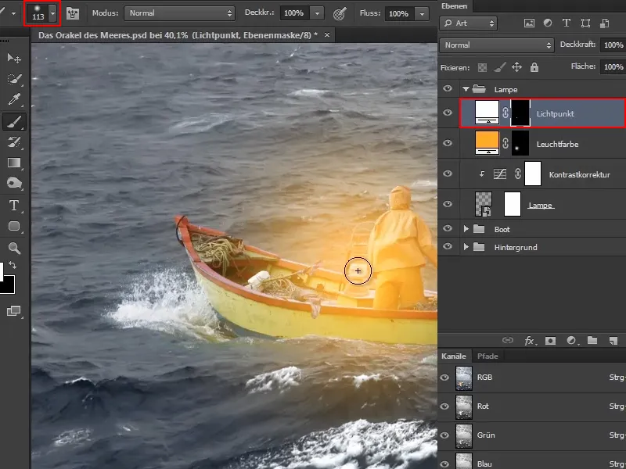Select the Quick Selection tool
626x469 pixels.
click(x=14, y=79)
